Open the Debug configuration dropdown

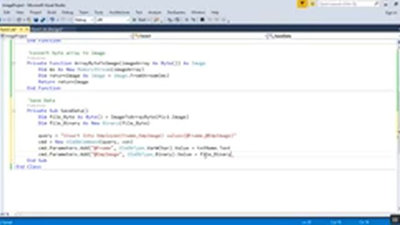point(84,20)
